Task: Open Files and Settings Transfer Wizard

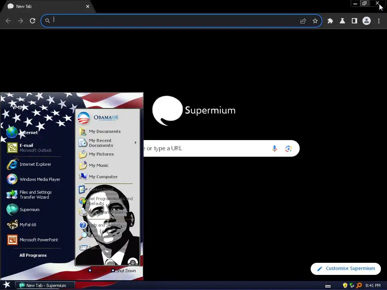Action: pos(29,194)
